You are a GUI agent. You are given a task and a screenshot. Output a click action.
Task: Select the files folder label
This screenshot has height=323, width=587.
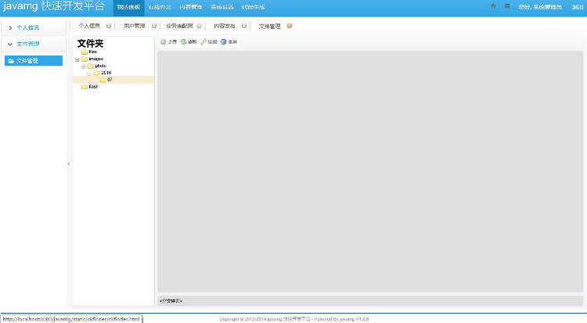point(93,52)
